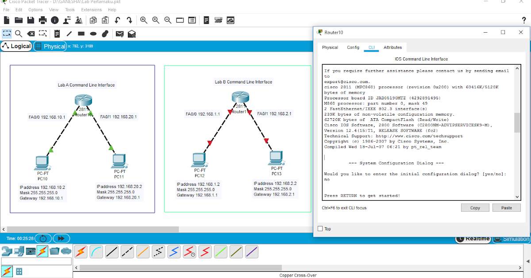Screen dimensions: 531x278
Task: Enable the Top checkbox in Router10 window
Action: 321,229
